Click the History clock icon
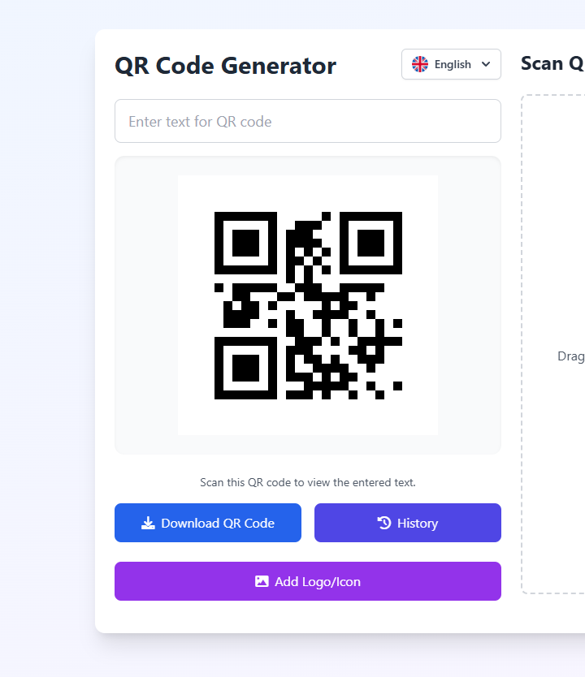The image size is (585, 677). (x=384, y=523)
